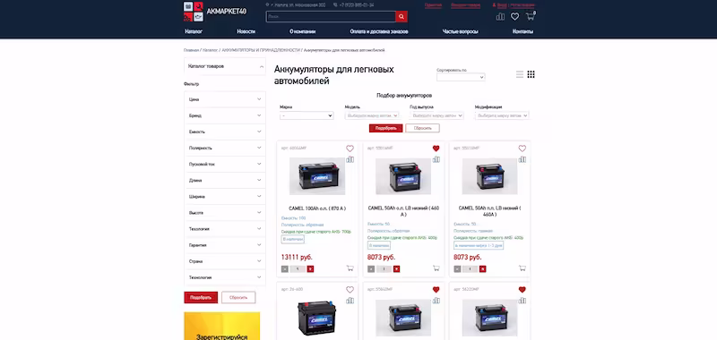Click Подобрать below the sidebar filters
The width and height of the screenshot is (717, 340).
pos(201,298)
